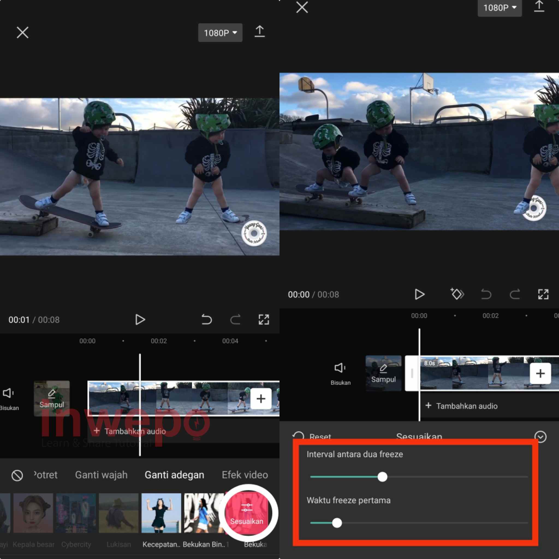Open 1080P resolution dropdown in right panel
559x559 pixels.
coord(499,8)
